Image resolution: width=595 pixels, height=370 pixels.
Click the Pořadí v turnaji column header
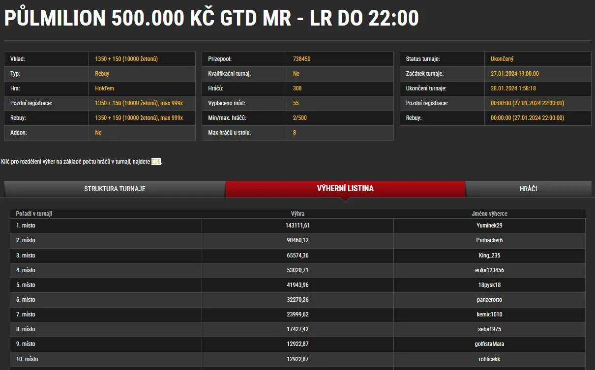[x=34, y=214]
